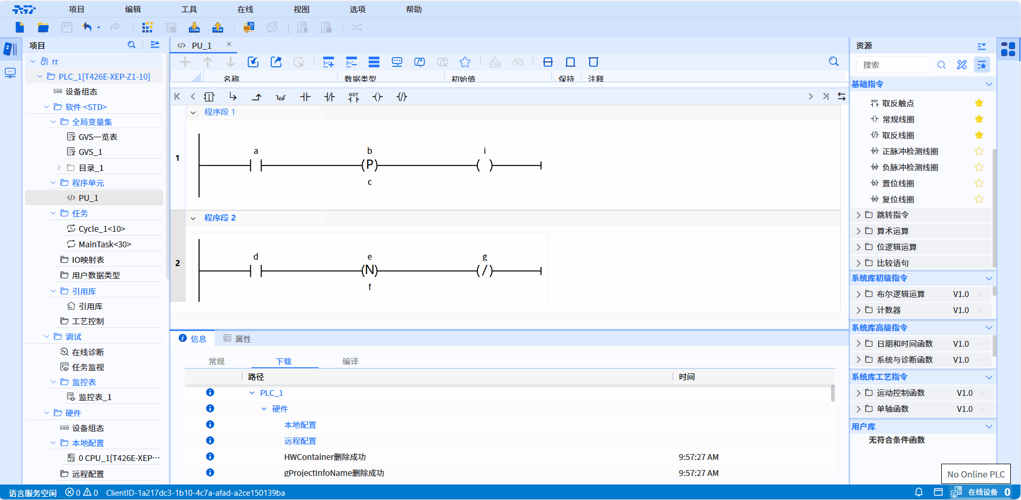Click the favorites star in editor toolbar

point(465,62)
